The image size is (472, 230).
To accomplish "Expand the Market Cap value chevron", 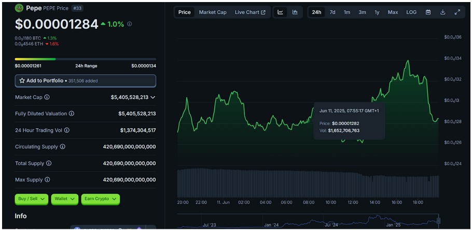I will (153, 97).
